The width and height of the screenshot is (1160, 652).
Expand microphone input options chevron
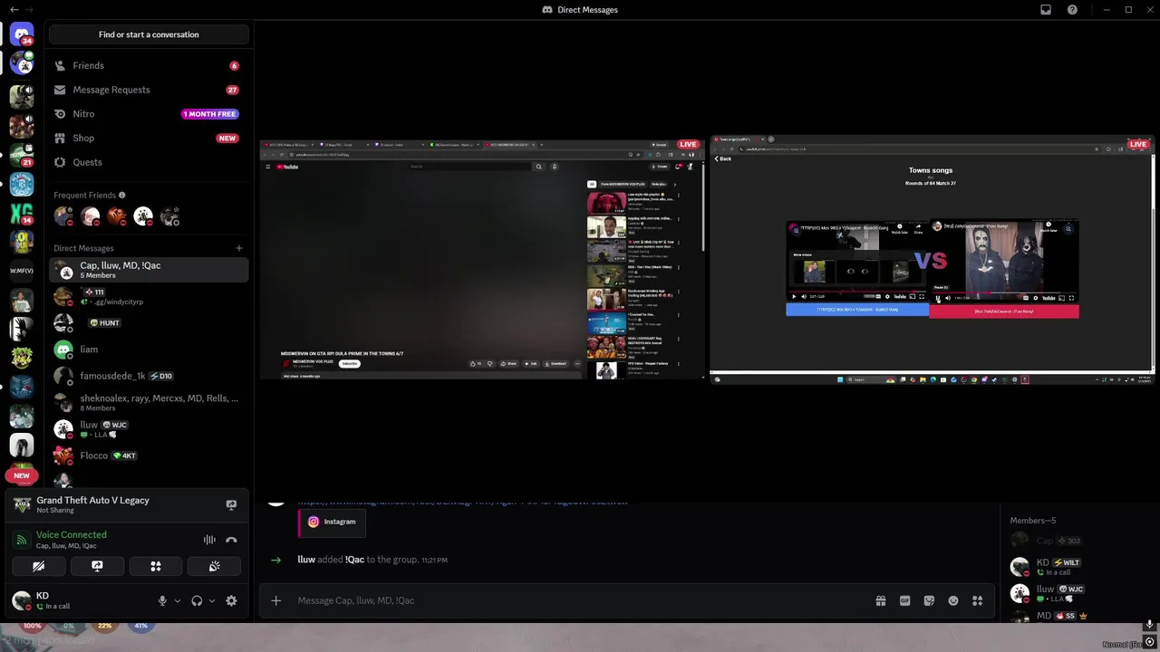178,600
